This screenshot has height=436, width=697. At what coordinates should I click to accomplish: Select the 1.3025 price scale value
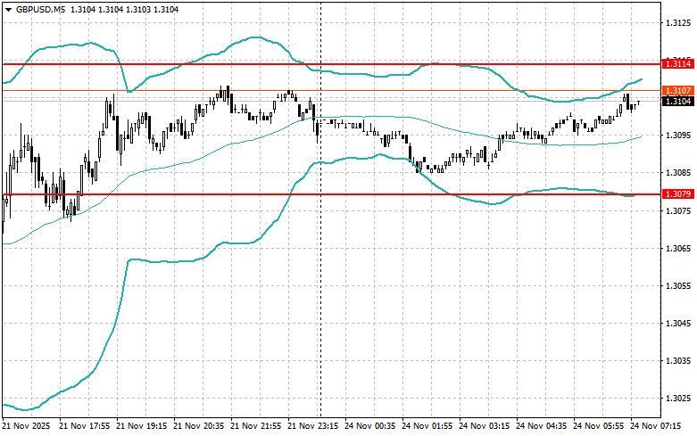point(678,399)
